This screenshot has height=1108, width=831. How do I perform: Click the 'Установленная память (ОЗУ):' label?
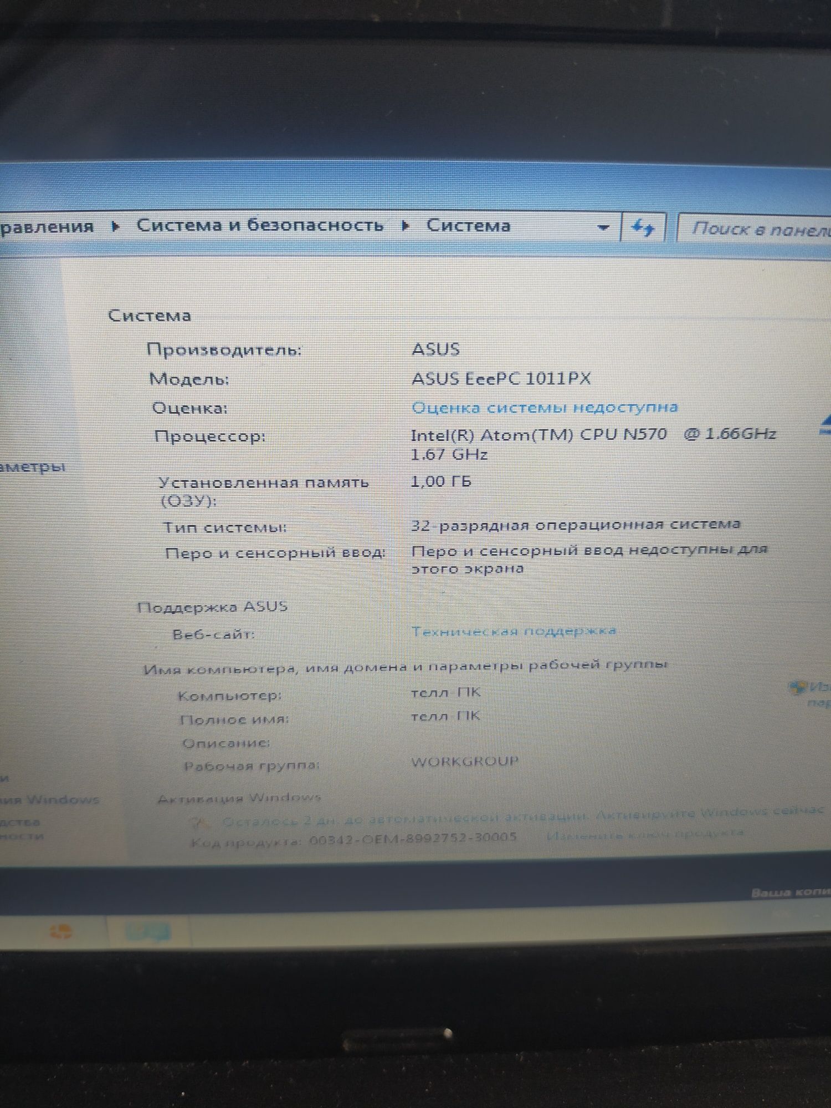click(x=264, y=491)
